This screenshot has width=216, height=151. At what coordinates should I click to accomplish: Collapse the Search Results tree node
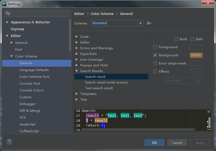77,71
